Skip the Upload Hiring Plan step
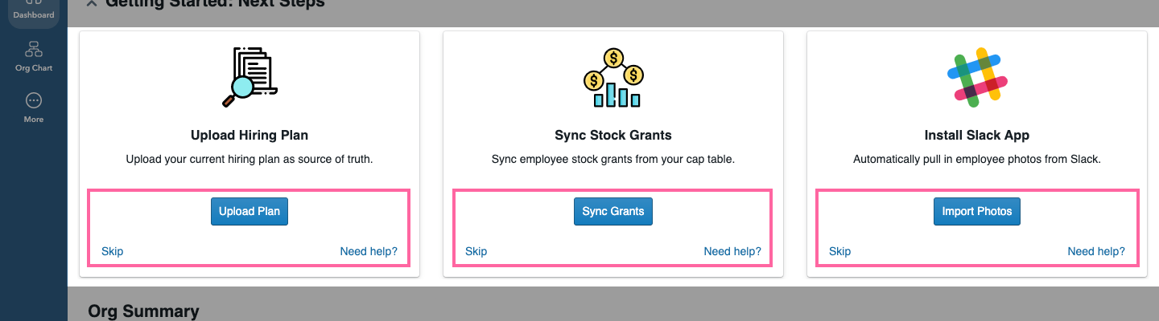 pyautogui.click(x=113, y=251)
